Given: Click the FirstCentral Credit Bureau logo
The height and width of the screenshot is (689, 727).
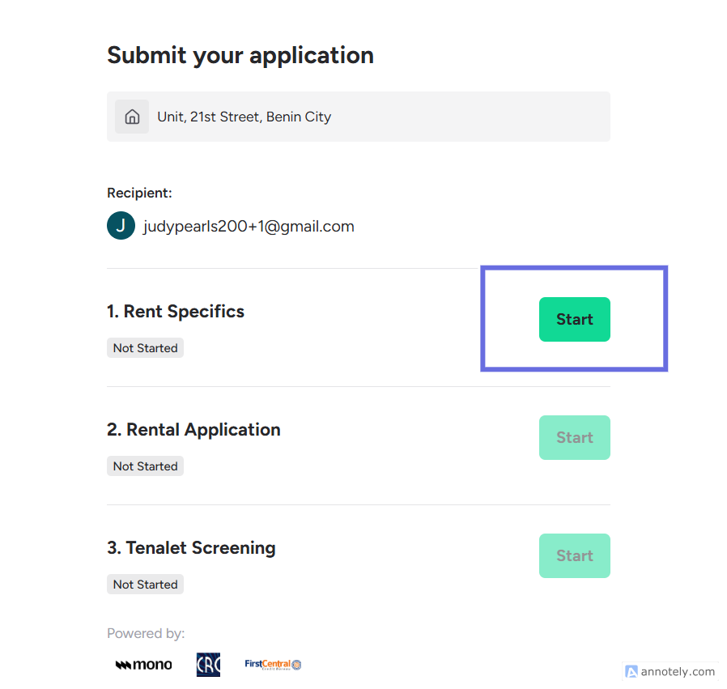Looking at the screenshot, I should [273, 665].
